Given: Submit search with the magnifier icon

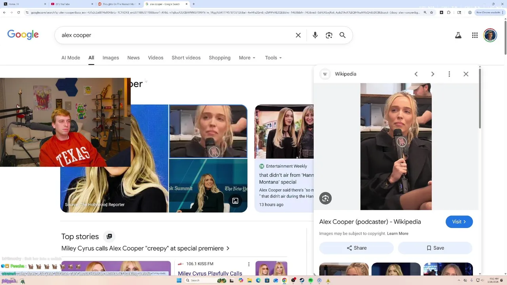Looking at the screenshot, I should 343,35.
